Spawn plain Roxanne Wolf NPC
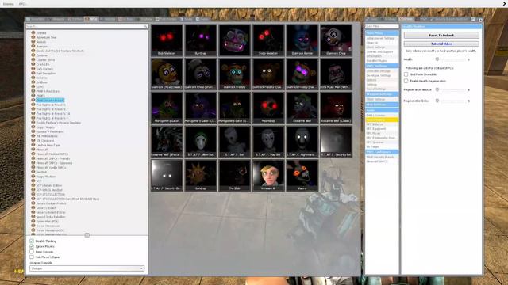Image resolution: width=508 pixels, height=285 pixels. pyautogui.click(x=302, y=108)
